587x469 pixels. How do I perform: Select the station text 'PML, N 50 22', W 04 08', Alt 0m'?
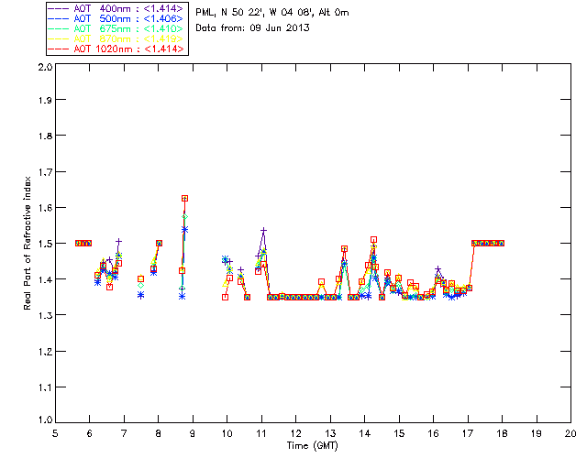tap(272, 13)
